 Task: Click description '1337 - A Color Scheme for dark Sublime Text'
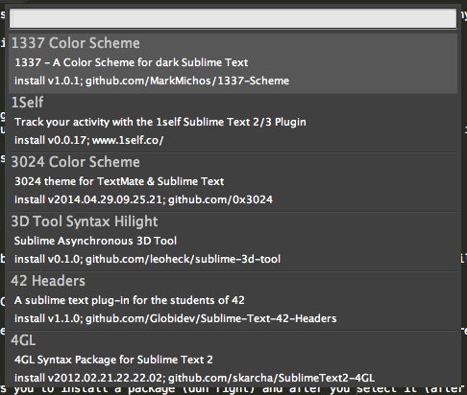coord(132,62)
